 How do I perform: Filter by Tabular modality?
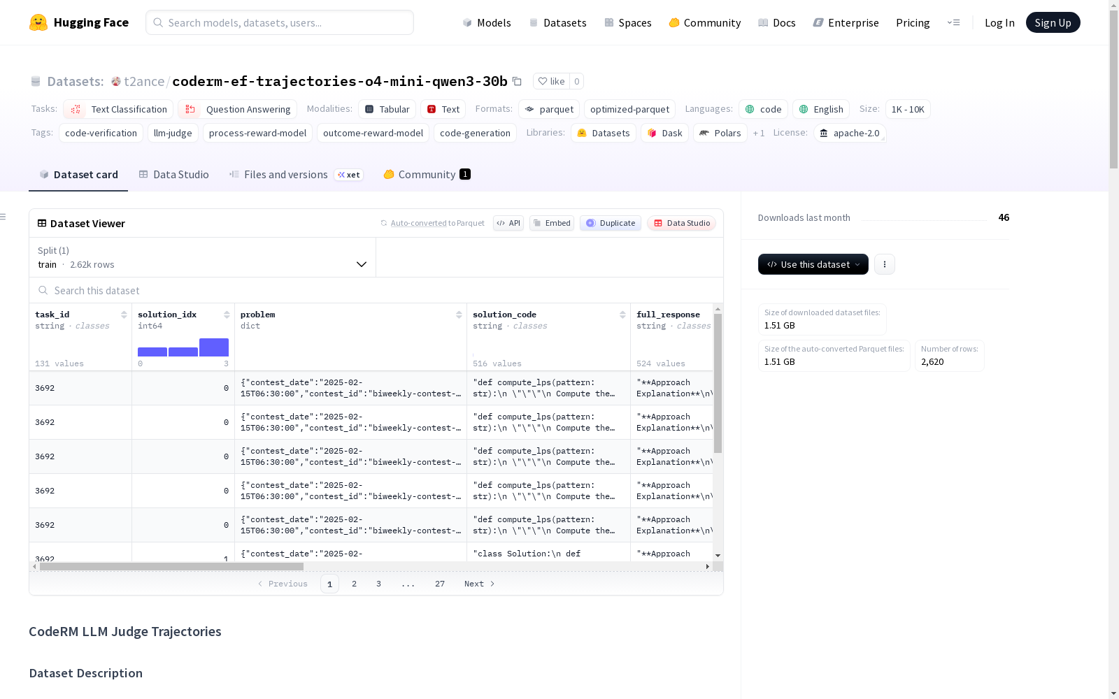tap(387, 109)
